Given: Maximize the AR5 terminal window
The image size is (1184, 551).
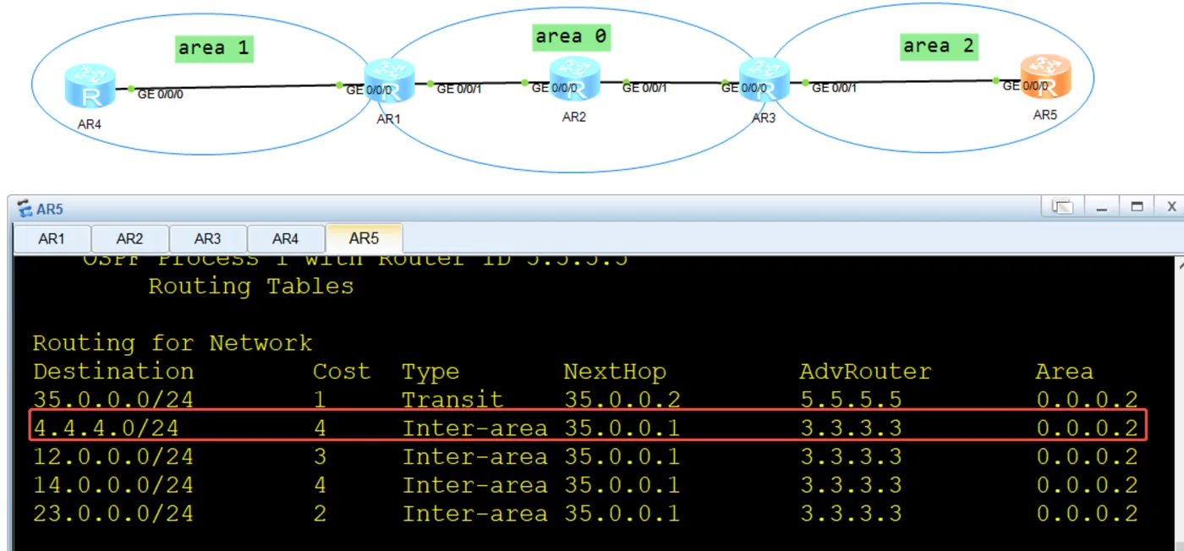Looking at the screenshot, I should click(1137, 206).
